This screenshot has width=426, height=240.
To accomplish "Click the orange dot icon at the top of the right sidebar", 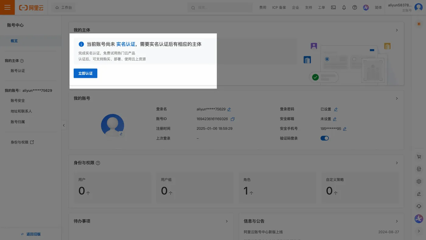I will tap(419, 24).
